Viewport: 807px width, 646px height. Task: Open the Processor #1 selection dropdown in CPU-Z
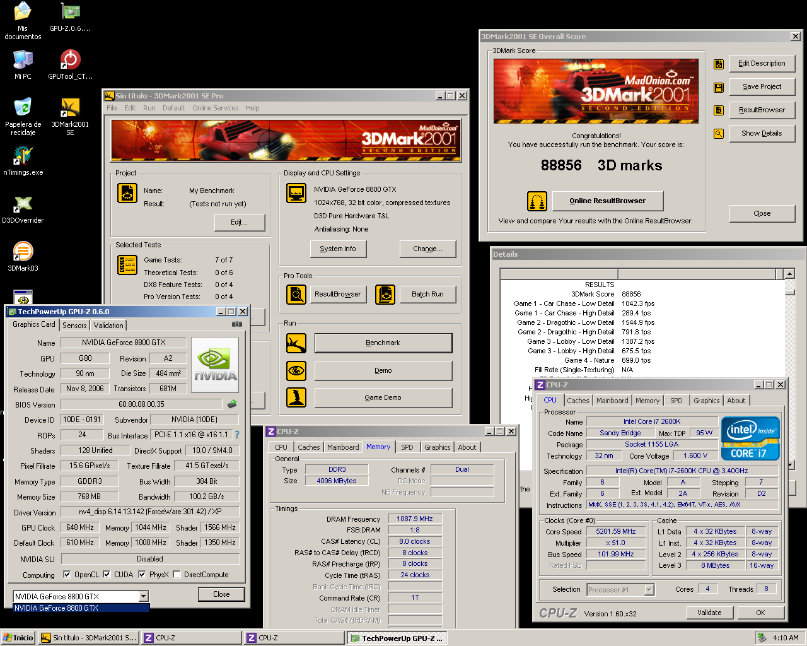649,590
